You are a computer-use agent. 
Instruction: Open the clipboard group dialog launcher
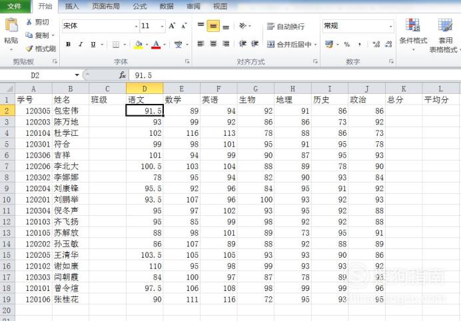(x=55, y=61)
